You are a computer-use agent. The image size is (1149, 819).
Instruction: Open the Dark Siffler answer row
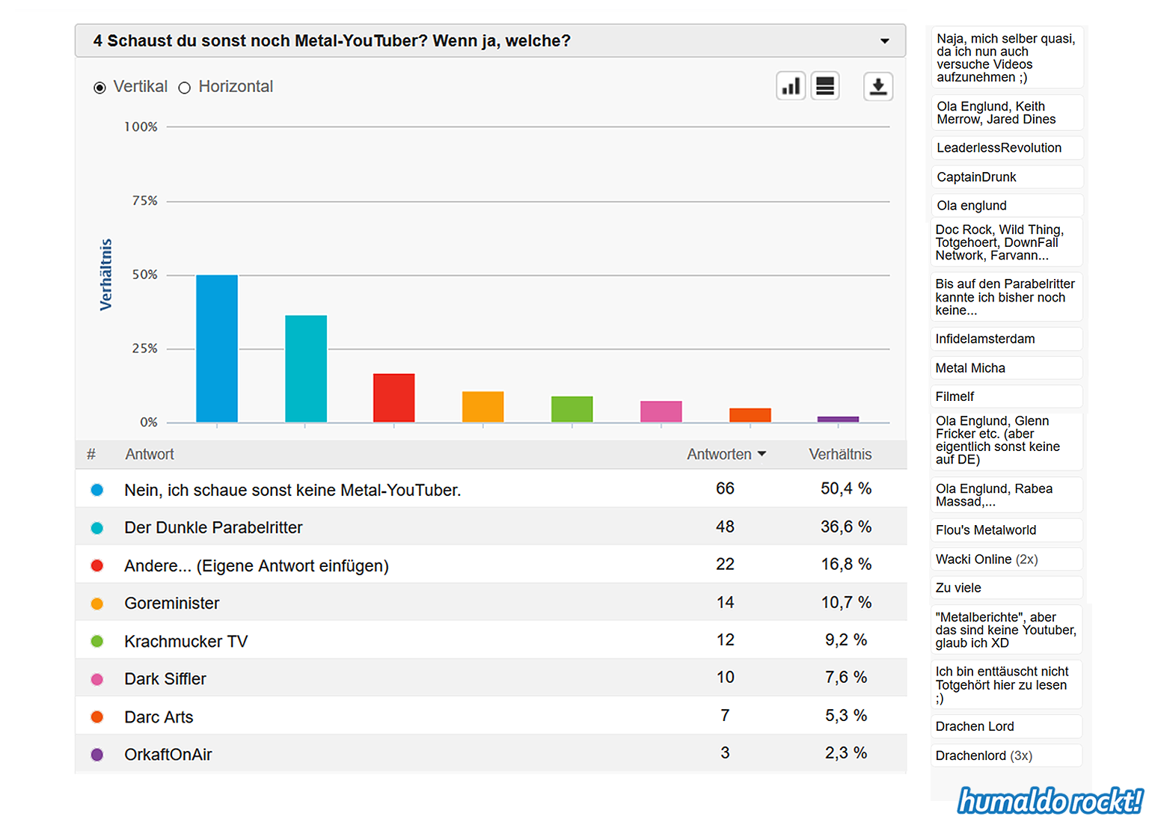[x=165, y=679]
